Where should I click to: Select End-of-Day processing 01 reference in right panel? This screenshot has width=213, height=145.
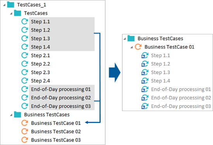[x=181, y=89]
